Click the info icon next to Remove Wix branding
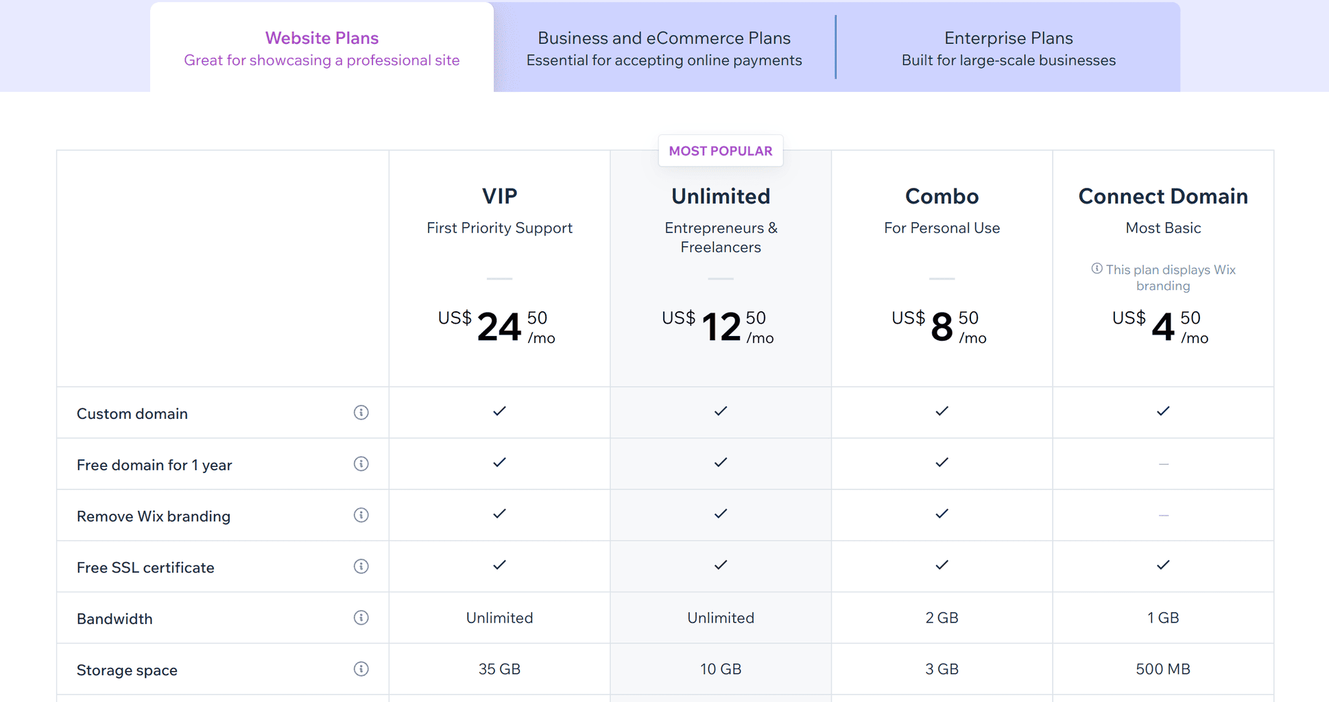Image resolution: width=1329 pixels, height=702 pixels. click(x=361, y=516)
